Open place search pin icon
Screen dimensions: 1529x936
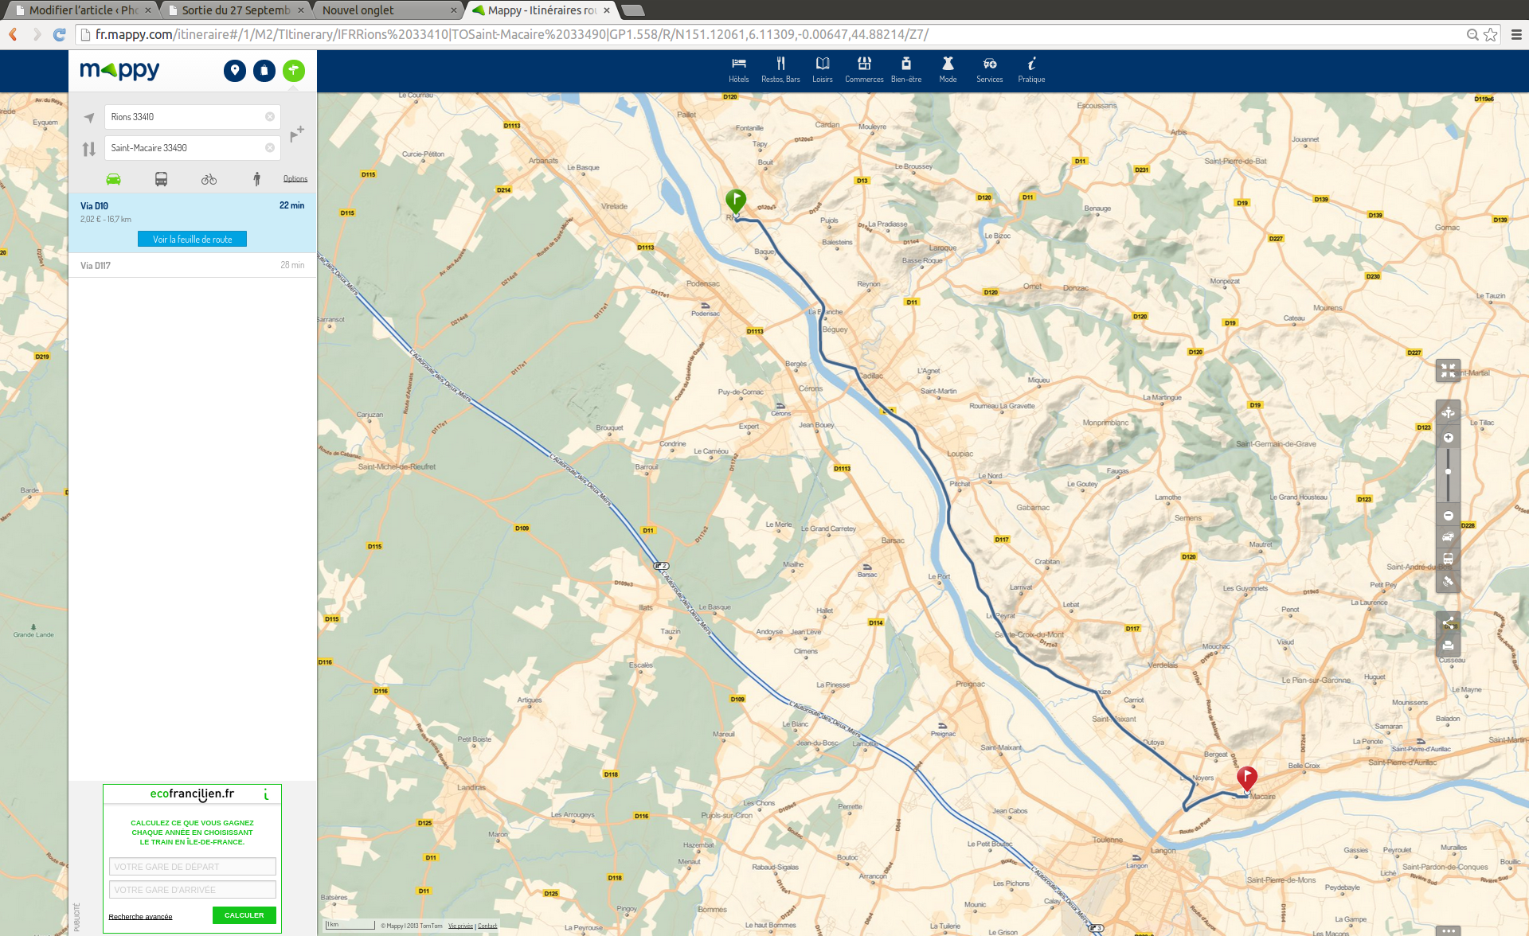[234, 71]
